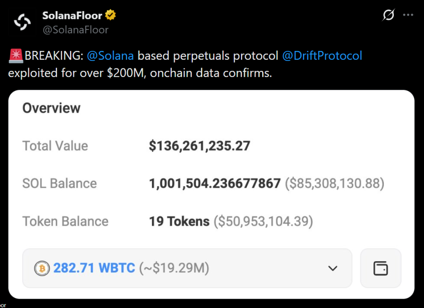
Task: Expand the token list chevron arrow
Action: tap(332, 268)
